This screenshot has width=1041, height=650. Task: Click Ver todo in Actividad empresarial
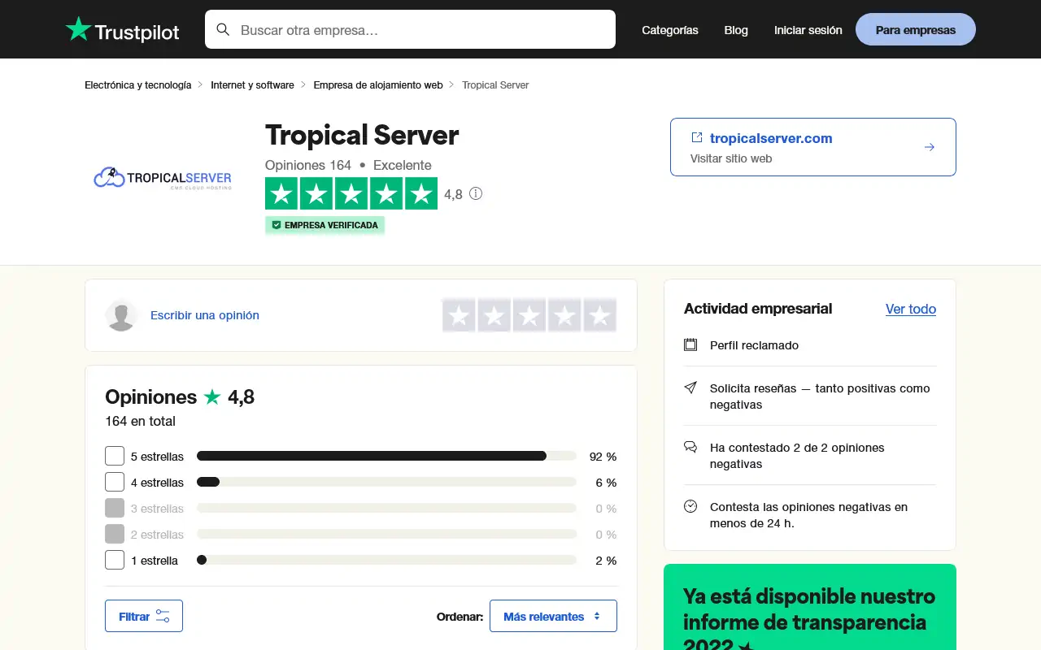tap(911, 309)
